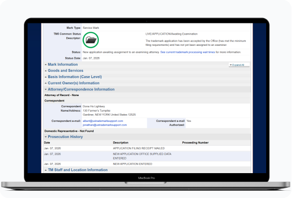
Task: Click the Expand All arrow icon
Action: (231, 65)
